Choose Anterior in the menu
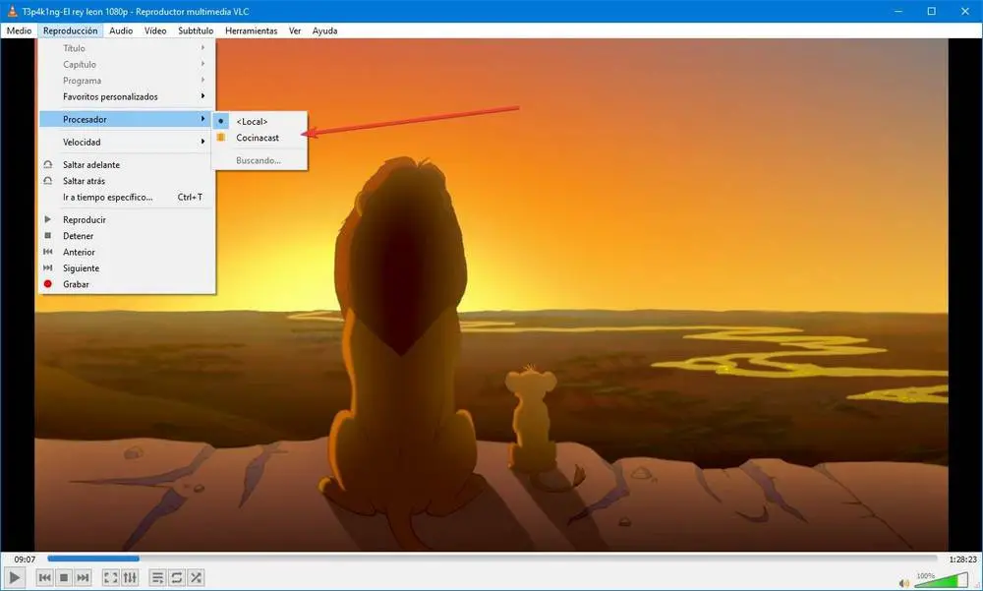 pos(127,252)
